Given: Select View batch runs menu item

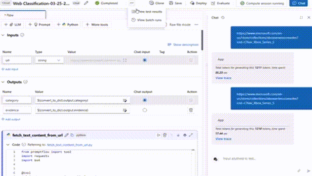Looking at the screenshot, I should (147, 20).
